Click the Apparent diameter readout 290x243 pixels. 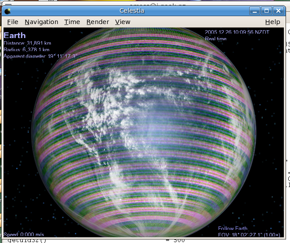point(40,56)
